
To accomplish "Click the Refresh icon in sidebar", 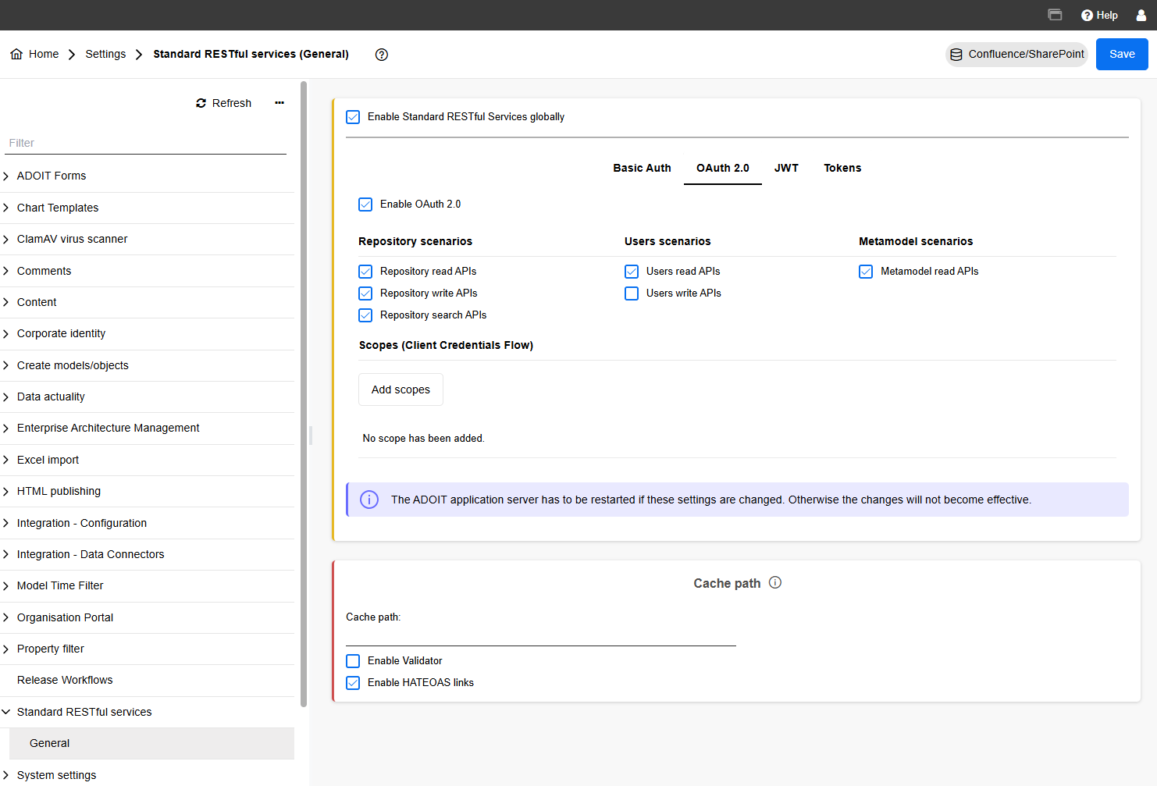I will [x=201, y=103].
